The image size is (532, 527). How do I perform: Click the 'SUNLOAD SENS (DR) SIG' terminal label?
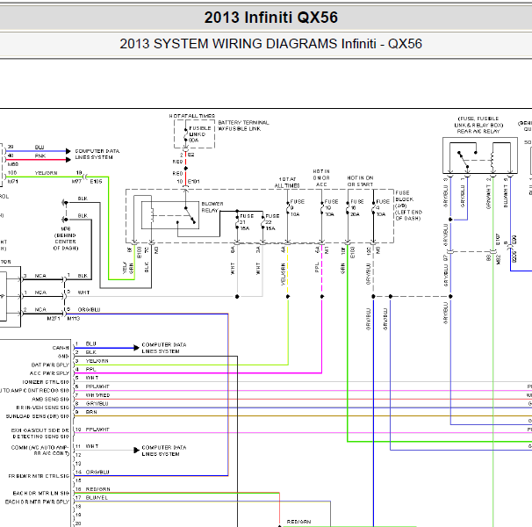click(x=38, y=416)
